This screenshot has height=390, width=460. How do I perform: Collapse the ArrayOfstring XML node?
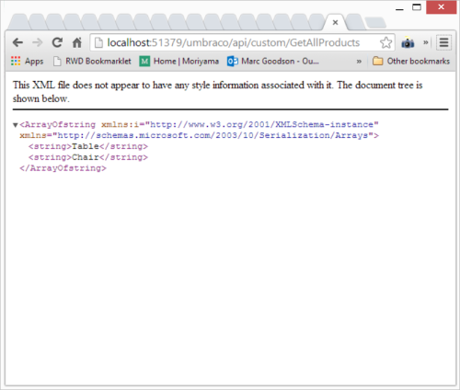(x=15, y=125)
